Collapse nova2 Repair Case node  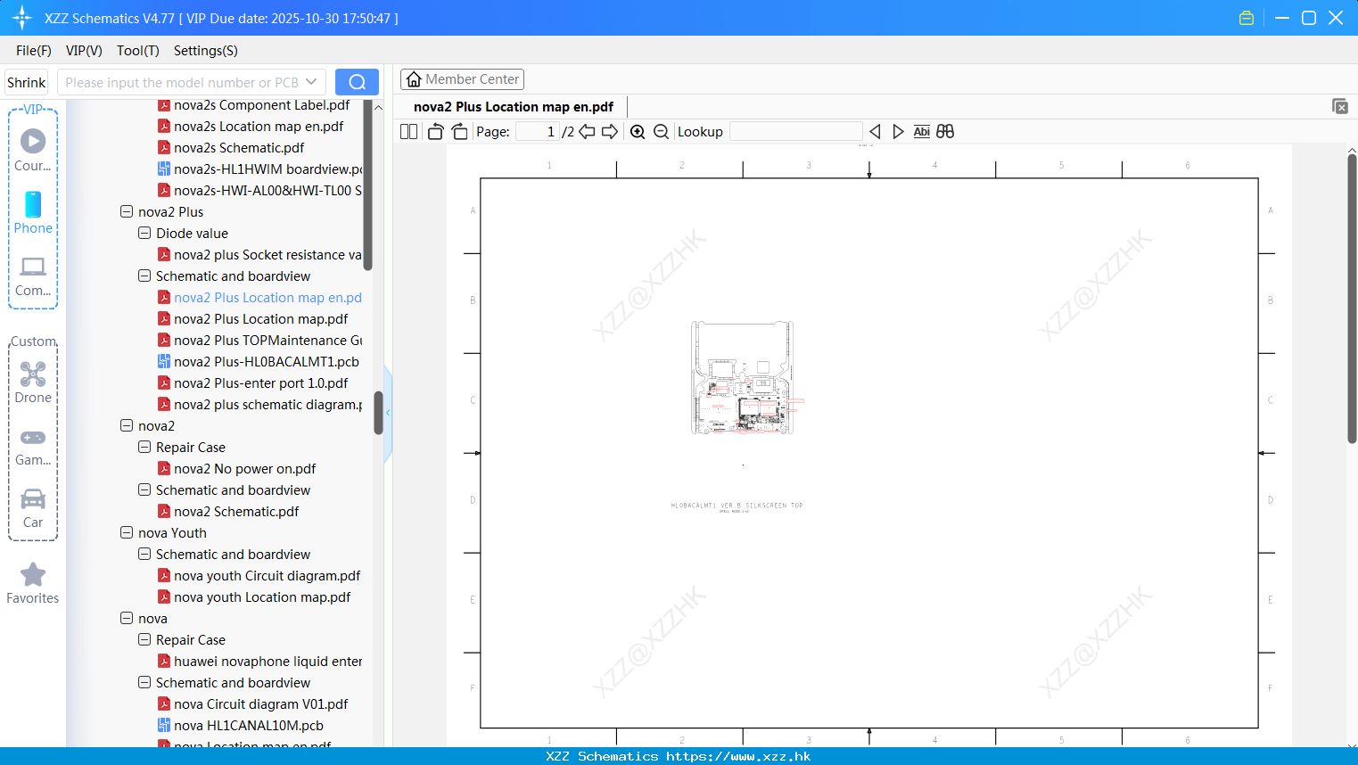click(x=144, y=448)
